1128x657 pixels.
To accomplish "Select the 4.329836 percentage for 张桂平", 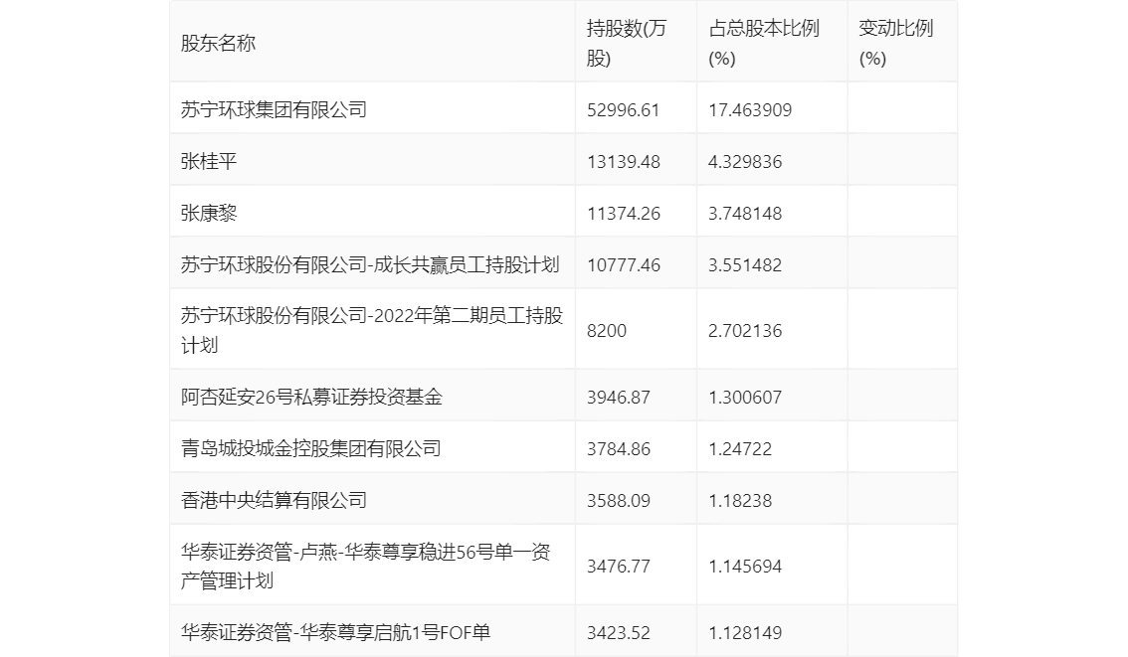I will coord(745,161).
